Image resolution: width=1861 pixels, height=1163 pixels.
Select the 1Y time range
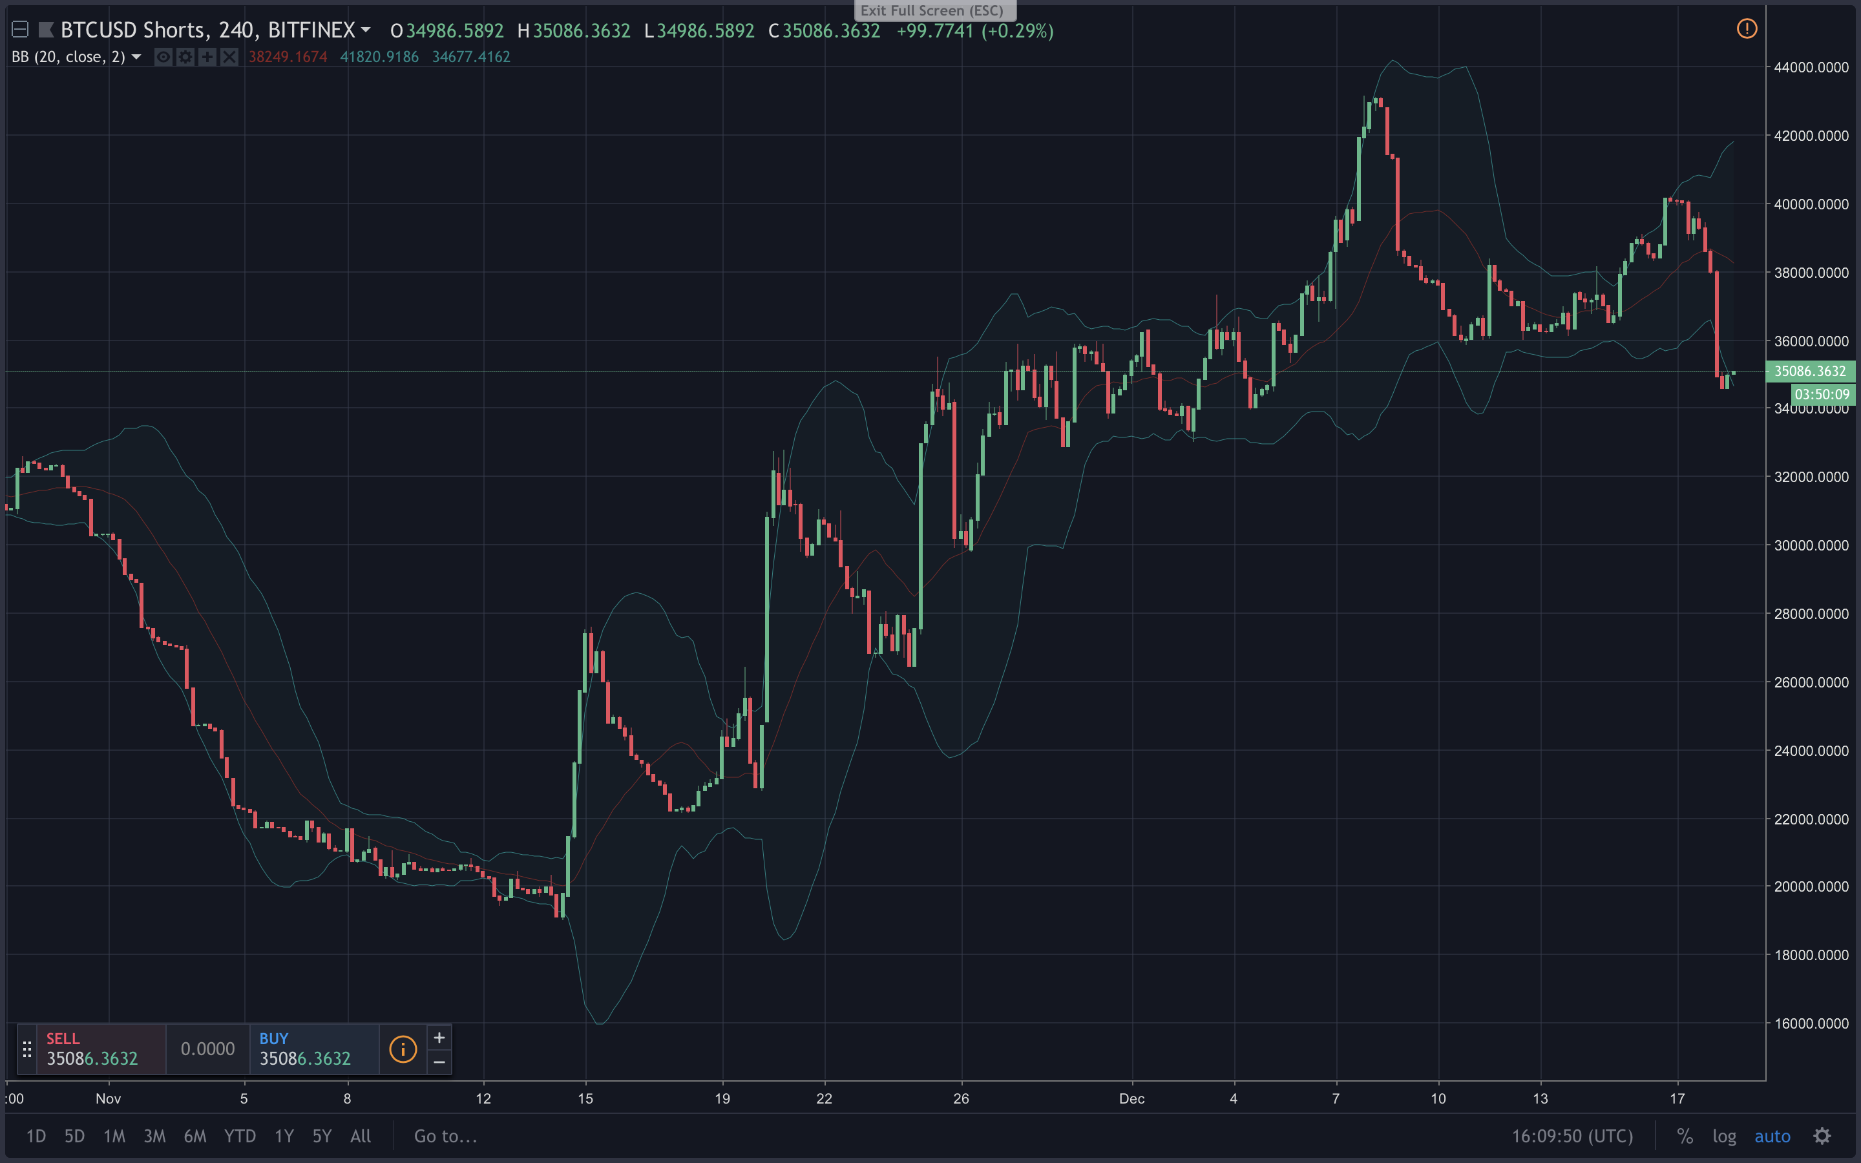pos(284,1136)
